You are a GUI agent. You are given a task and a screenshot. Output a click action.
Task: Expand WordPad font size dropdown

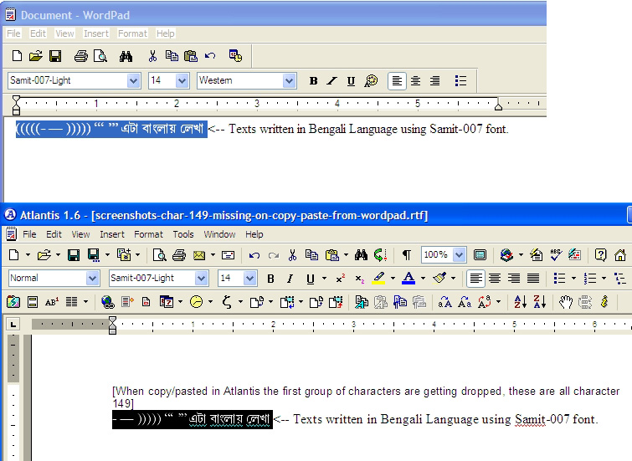[x=182, y=81]
